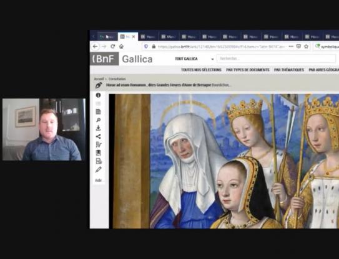Click the download document icon
The height and width of the screenshot is (259, 339).
click(98, 128)
